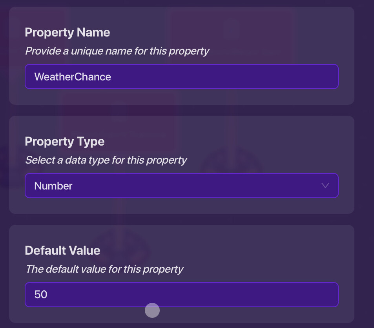374x328 pixels.
Task: Focus the Property Name input field
Action: pyautogui.click(x=181, y=77)
